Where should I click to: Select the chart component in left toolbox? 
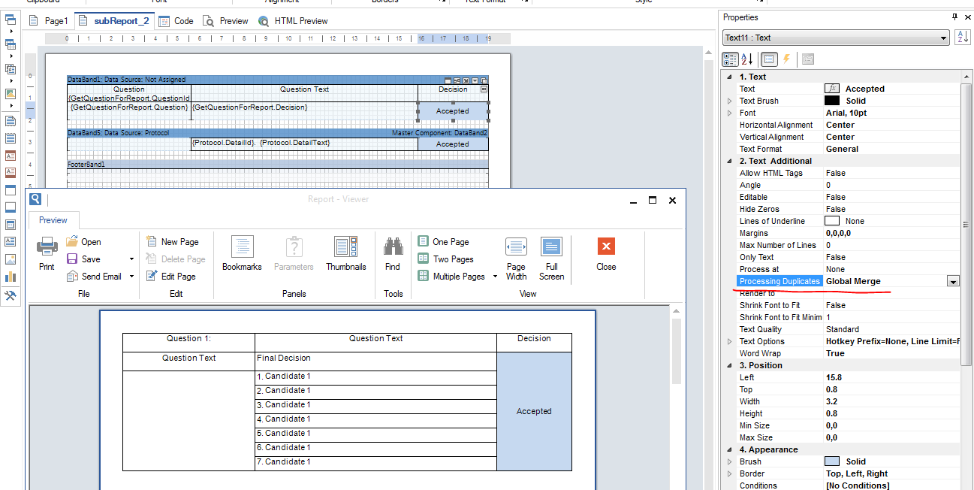pyautogui.click(x=11, y=277)
